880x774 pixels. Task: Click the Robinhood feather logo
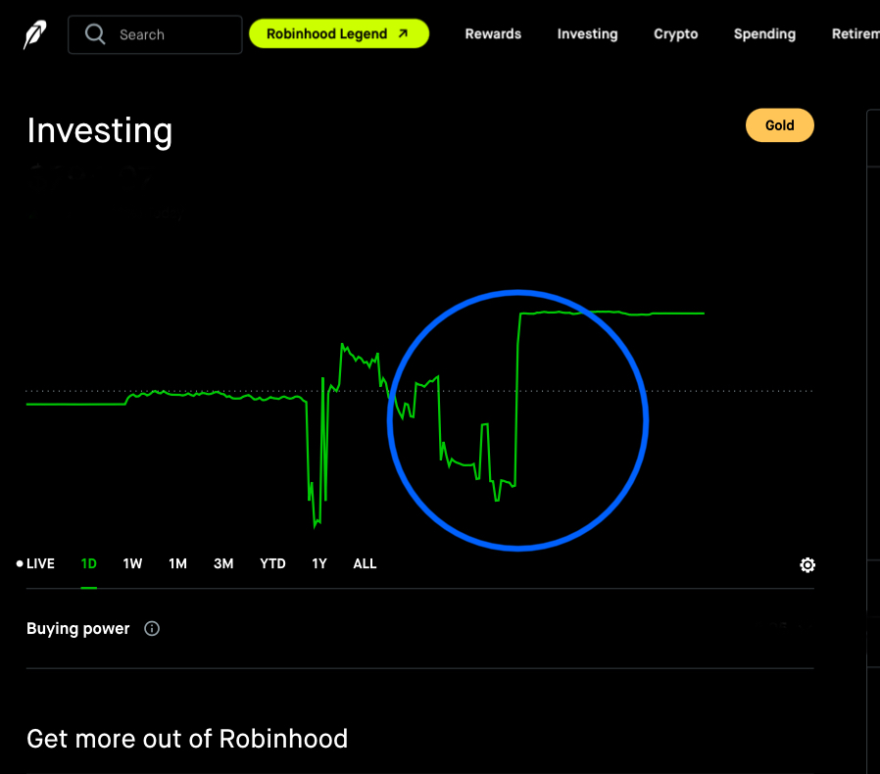coord(34,34)
